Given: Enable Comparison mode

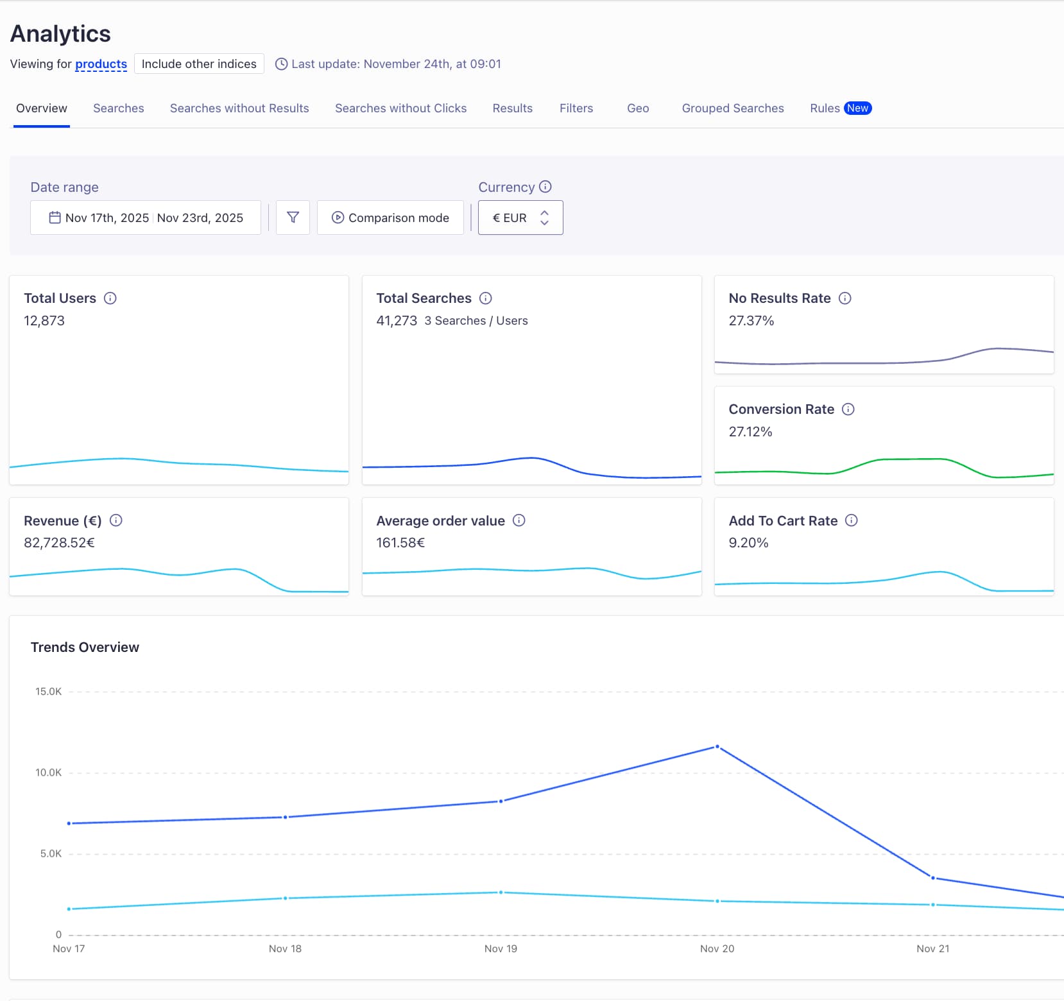Looking at the screenshot, I should [x=390, y=218].
